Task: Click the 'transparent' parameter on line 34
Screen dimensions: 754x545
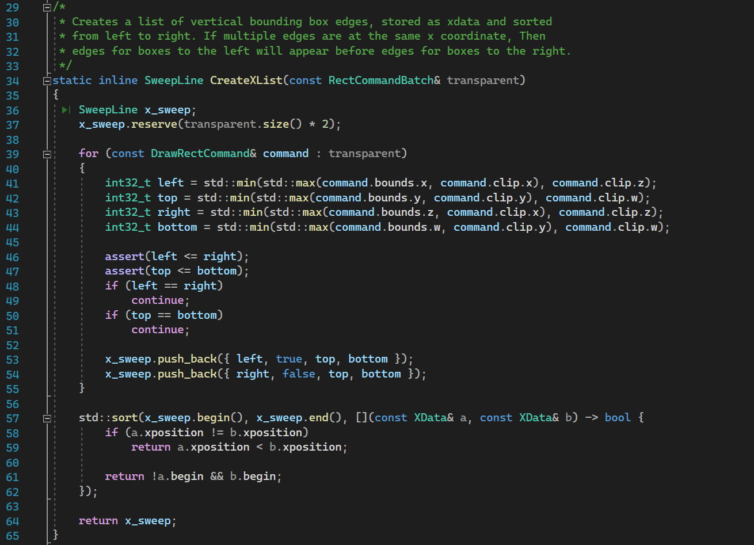Action: (x=483, y=81)
